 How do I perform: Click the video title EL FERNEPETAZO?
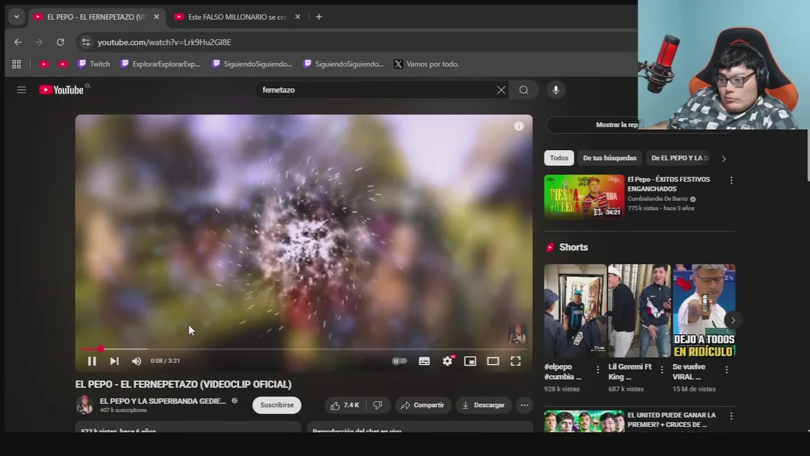click(183, 384)
